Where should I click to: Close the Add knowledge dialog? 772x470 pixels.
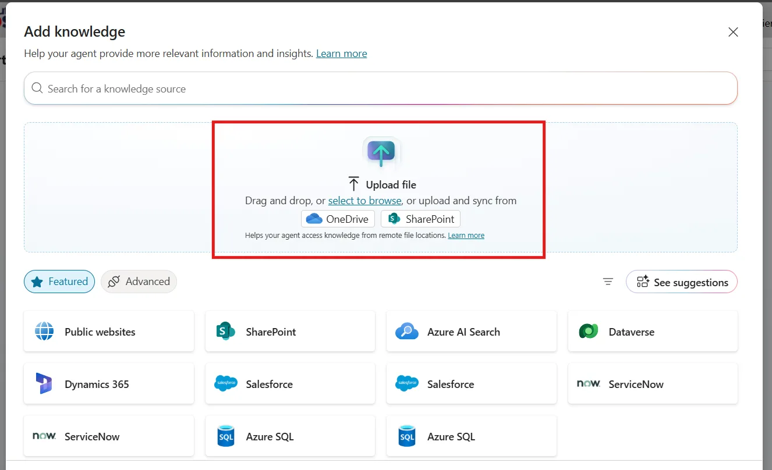point(733,32)
